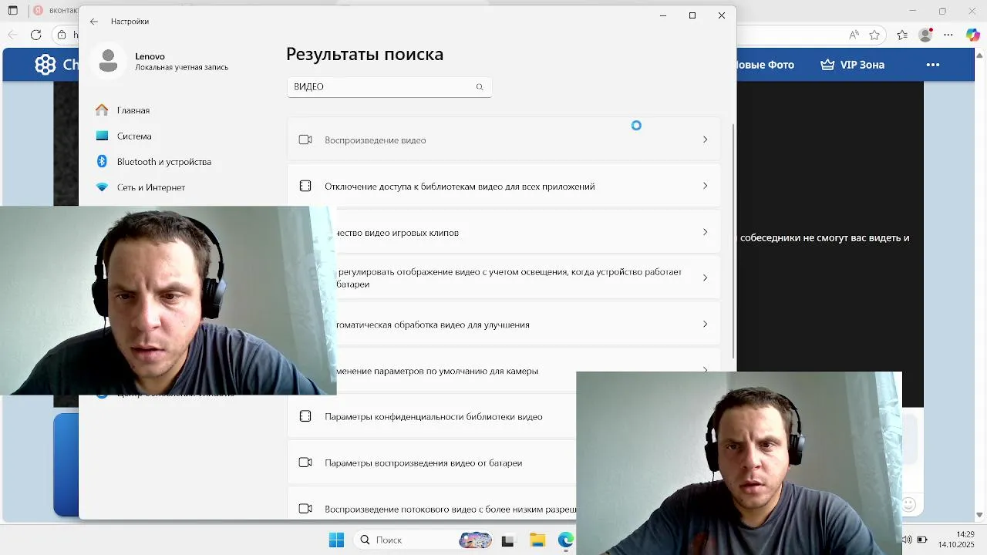Viewport: 987px width, 555px height.
Task: Expand the Воспроизведение видео row chevron
Action: (705, 140)
